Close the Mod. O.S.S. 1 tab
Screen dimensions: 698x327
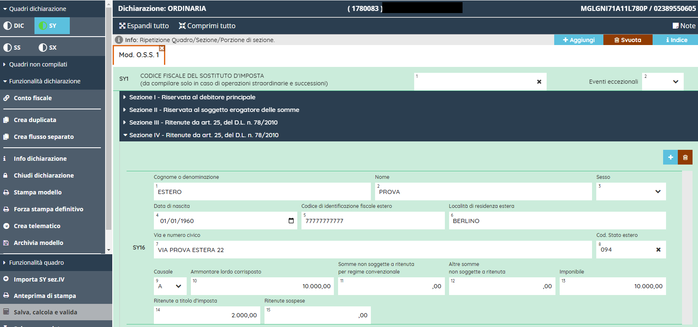pos(162,48)
